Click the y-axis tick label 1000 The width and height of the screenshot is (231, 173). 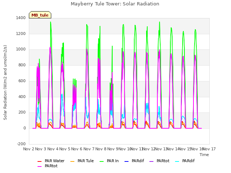coord(21,49)
